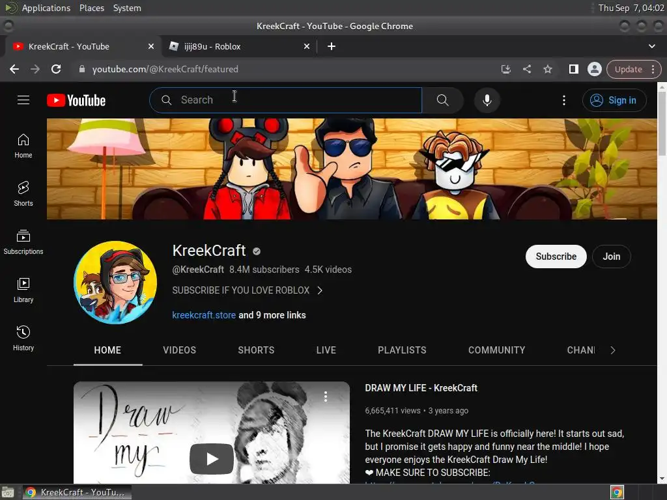This screenshot has height=500, width=667.
Task: Toggle Chrome side panel icon
Action: [x=573, y=69]
